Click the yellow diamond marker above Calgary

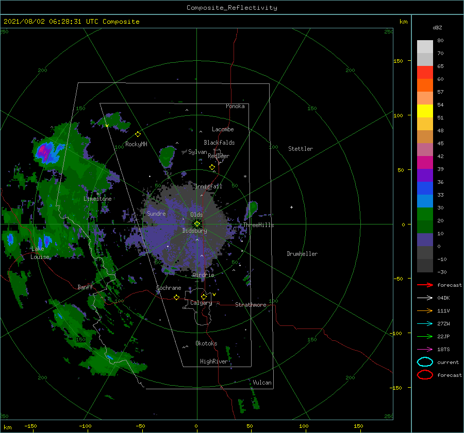click(204, 297)
